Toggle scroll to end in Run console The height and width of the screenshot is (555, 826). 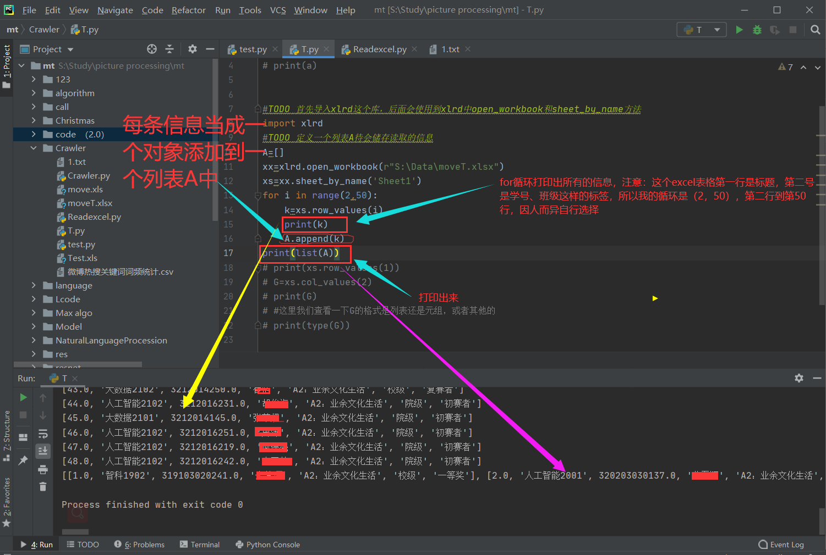click(x=43, y=451)
